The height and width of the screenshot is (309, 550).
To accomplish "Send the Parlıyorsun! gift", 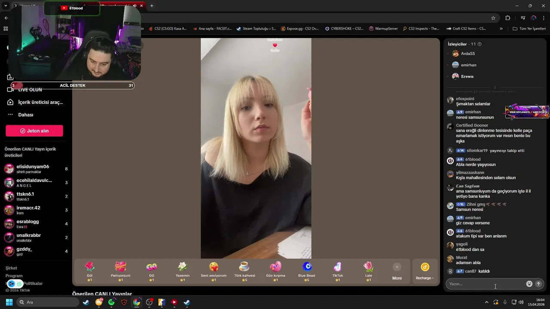I will 120,271.
